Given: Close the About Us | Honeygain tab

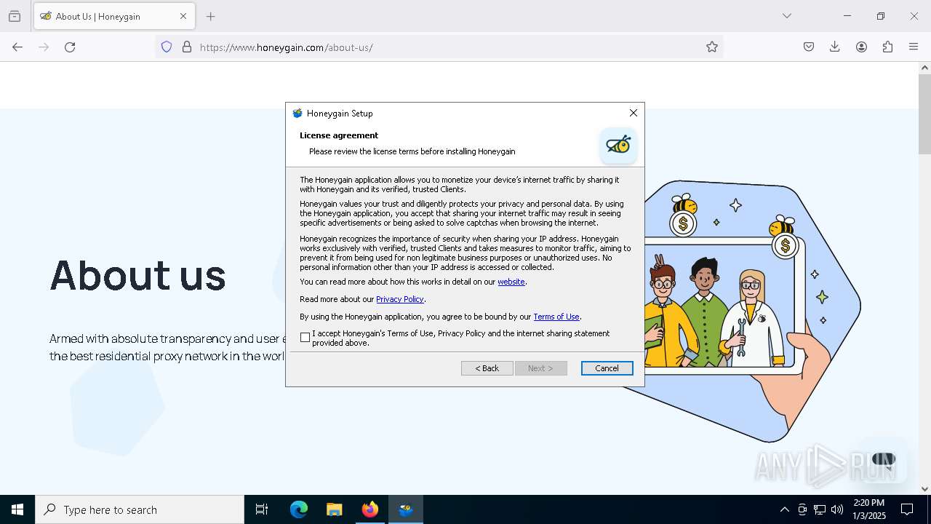Looking at the screenshot, I should [x=183, y=16].
